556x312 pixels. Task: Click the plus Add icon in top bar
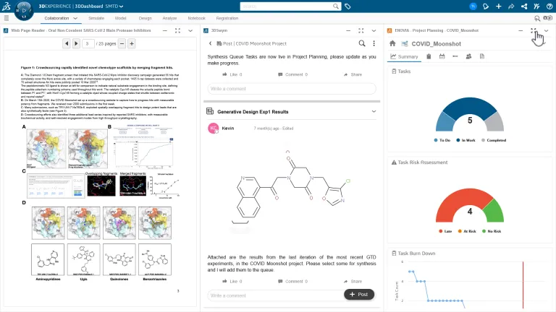[x=499, y=6]
